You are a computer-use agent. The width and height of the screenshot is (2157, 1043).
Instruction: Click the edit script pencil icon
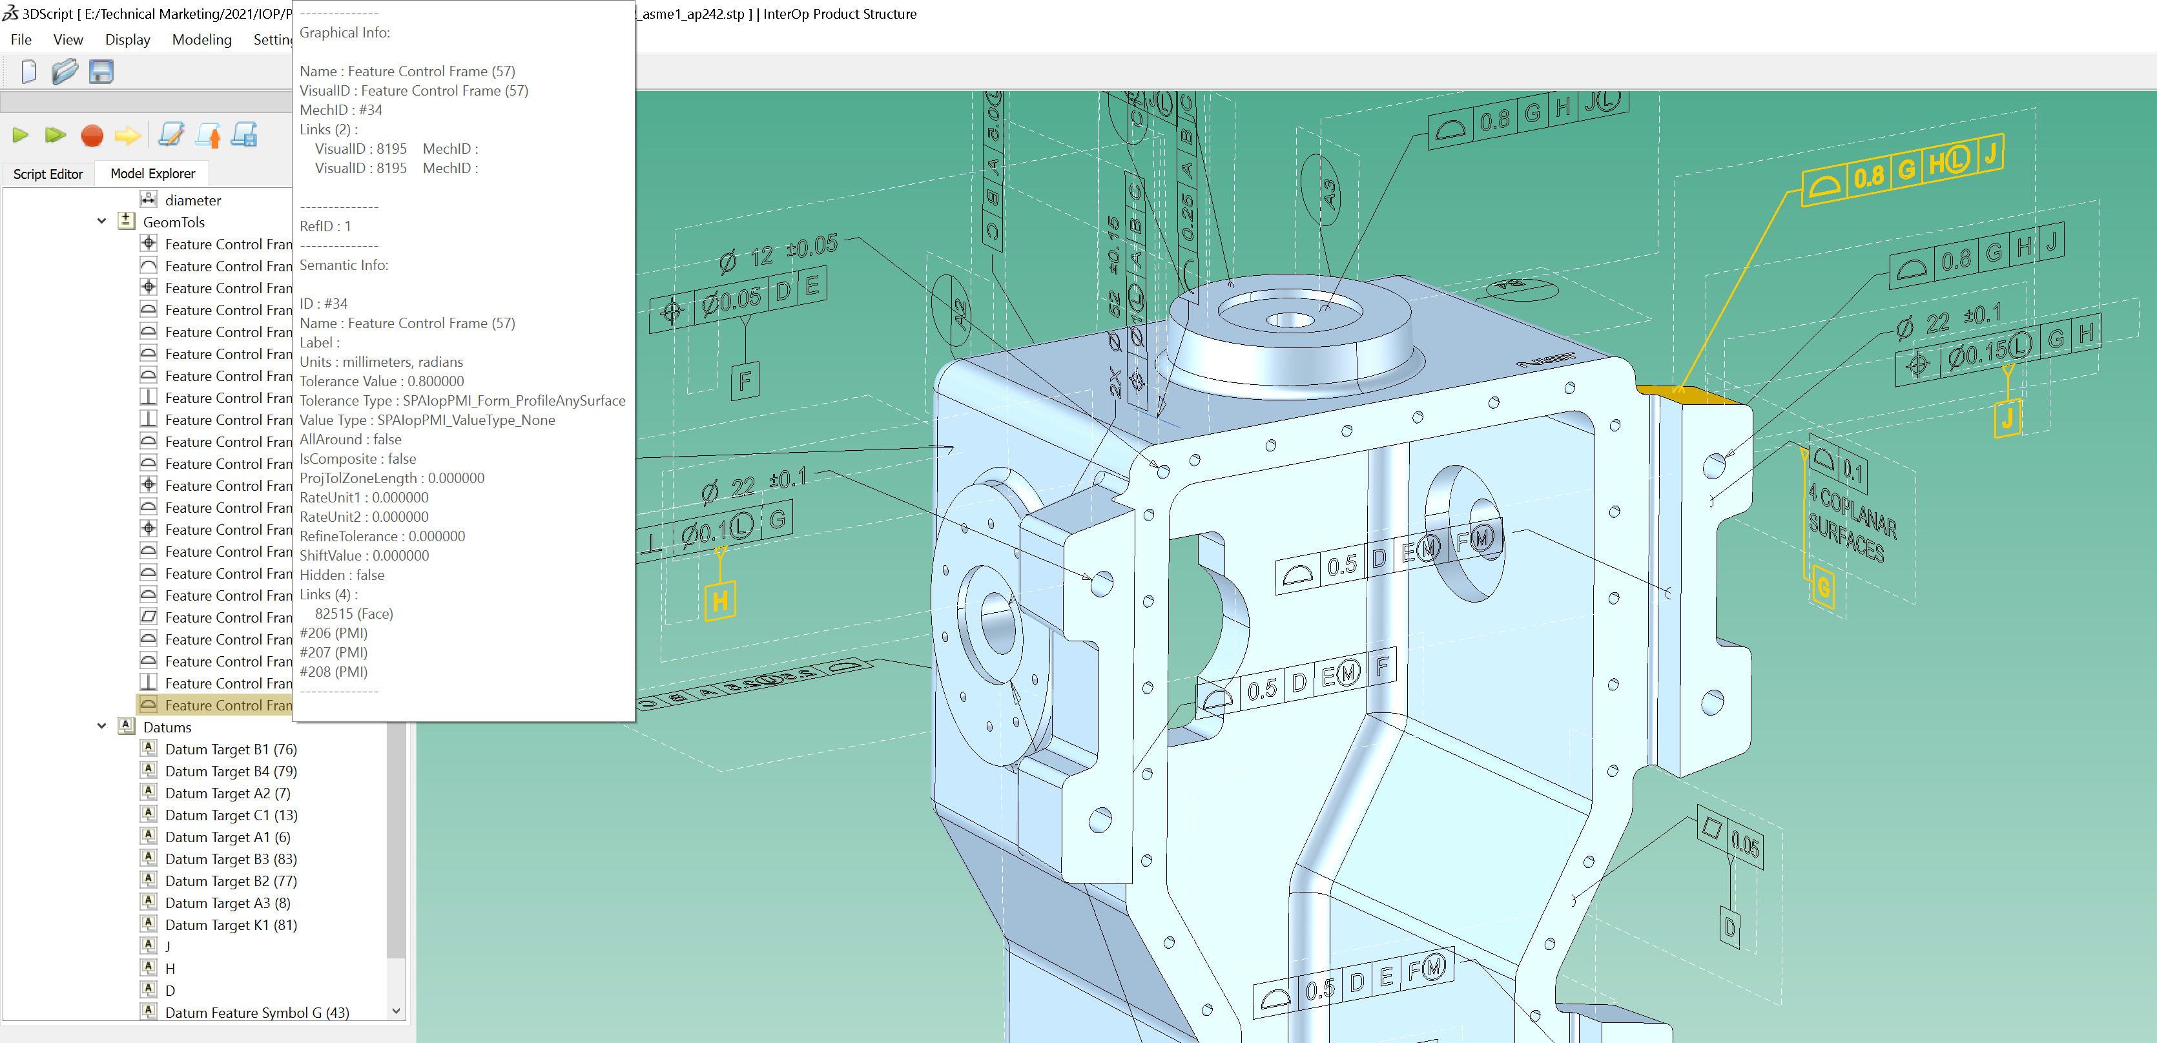pyautogui.click(x=171, y=136)
